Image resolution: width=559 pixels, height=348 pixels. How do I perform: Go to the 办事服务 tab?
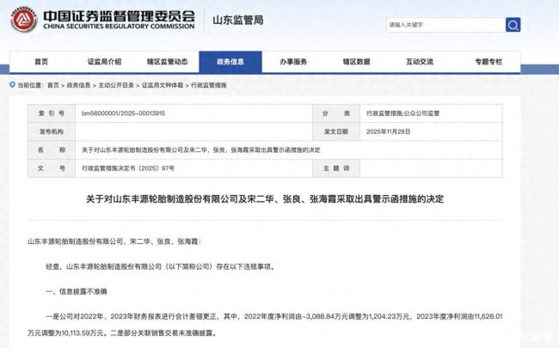pyautogui.click(x=293, y=62)
